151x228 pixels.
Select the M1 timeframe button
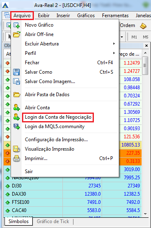pyautogui.click(x=134, y=37)
